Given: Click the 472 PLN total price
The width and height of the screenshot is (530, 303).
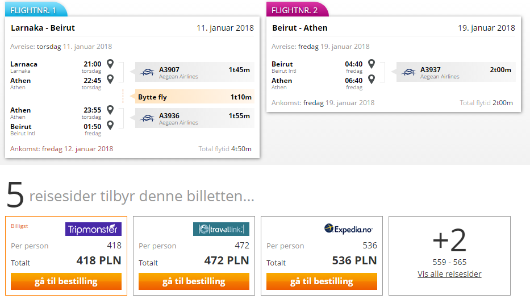Looking at the screenshot, I should coord(227,260).
